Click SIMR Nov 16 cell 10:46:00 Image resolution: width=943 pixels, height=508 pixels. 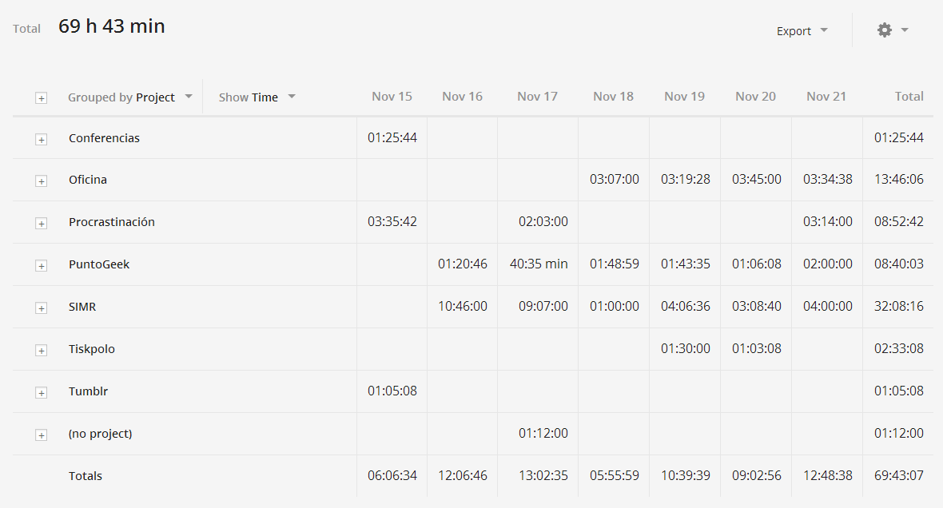coord(463,306)
